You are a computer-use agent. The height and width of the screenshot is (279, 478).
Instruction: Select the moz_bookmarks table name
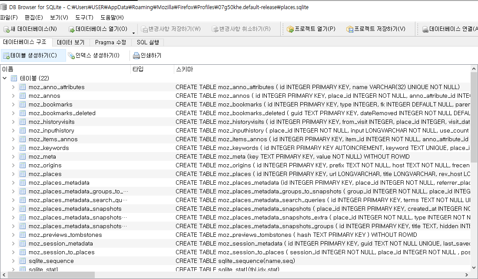pyautogui.click(x=50, y=105)
